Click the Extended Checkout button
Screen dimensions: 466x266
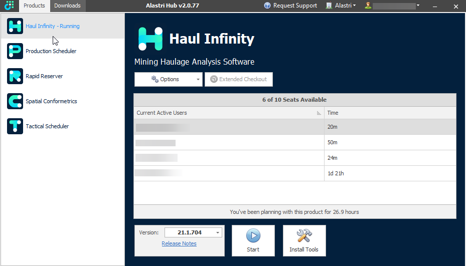coord(239,79)
